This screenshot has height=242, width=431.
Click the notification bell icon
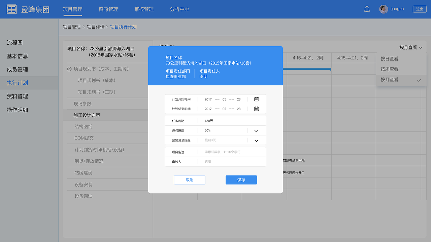367,9
